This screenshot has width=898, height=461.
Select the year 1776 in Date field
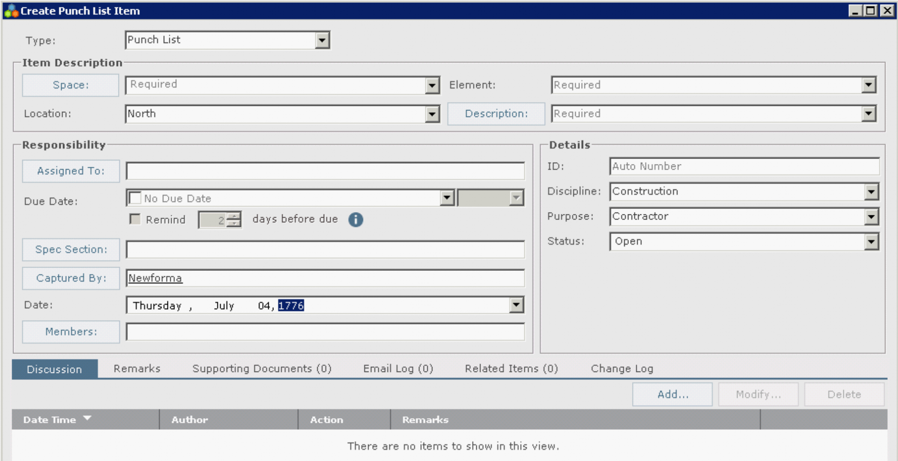pyautogui.click(x=291, y=306)
